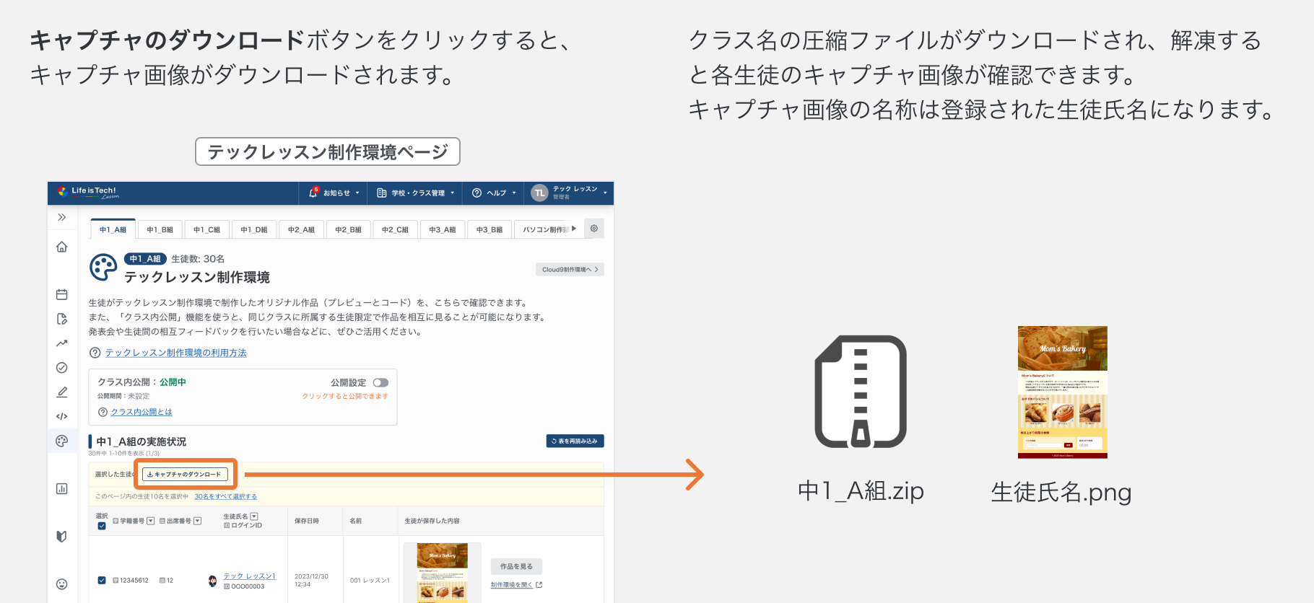Toggle the select-all checkbox in the table header

(x=102, y=526)
